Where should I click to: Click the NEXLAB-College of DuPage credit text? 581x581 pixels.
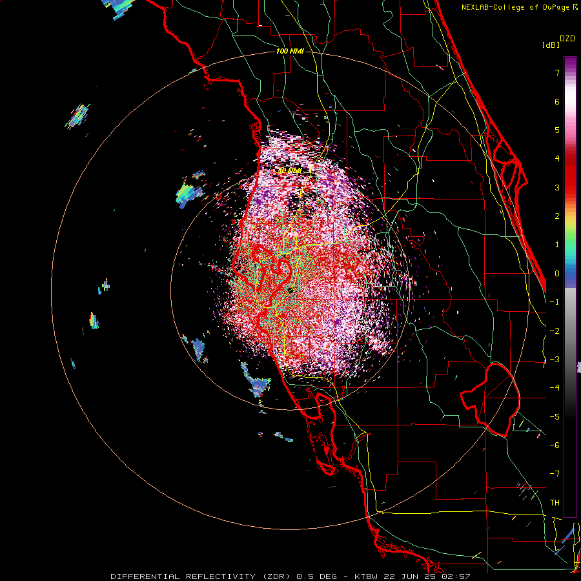point(516,7)
